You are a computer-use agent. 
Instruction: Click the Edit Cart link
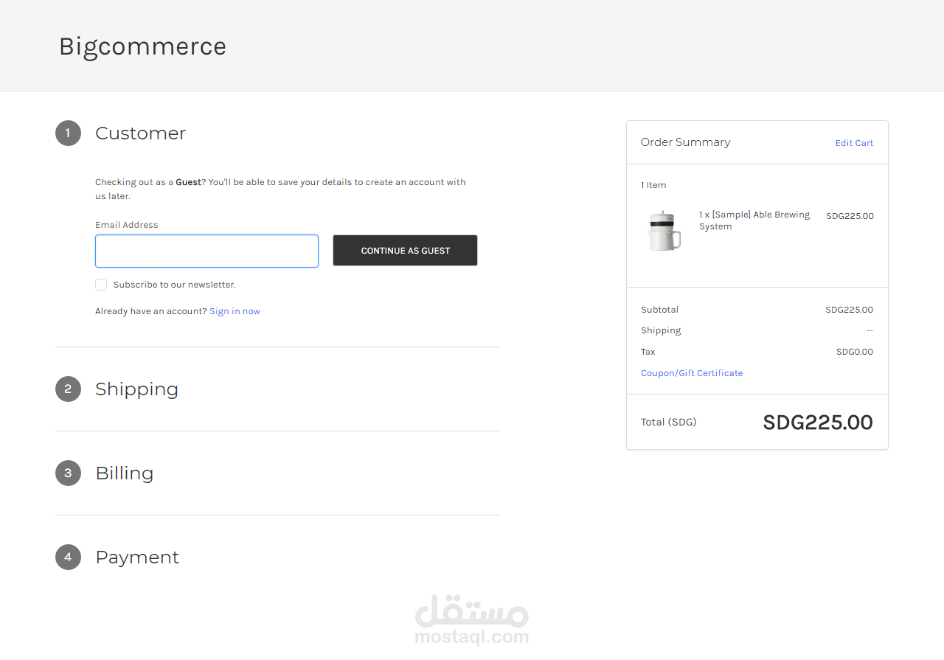(x=854, y=143)
